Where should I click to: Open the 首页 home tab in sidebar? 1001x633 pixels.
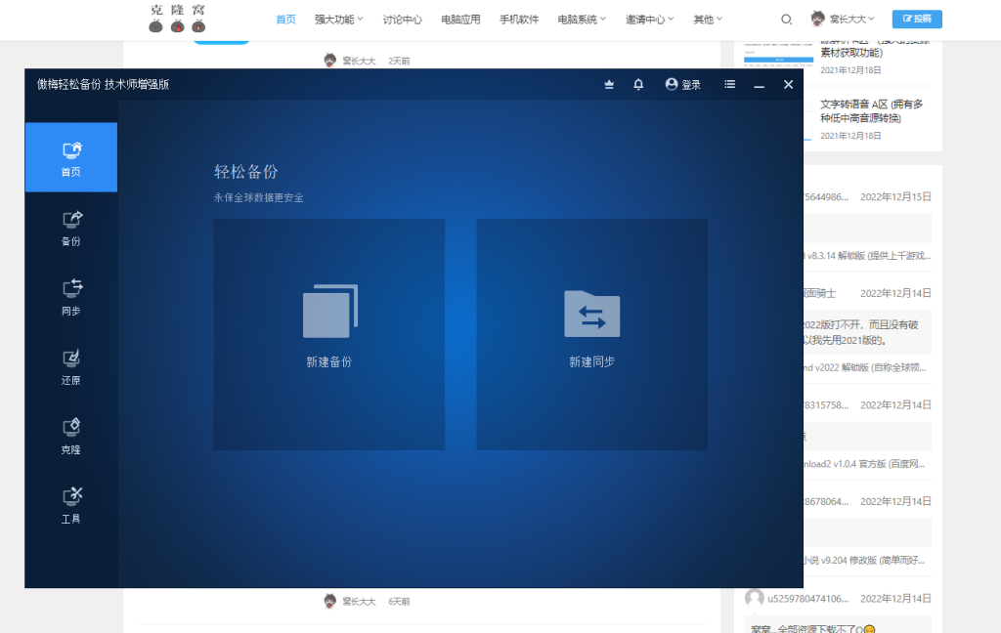pyautogui.click(x=70, y=157)
